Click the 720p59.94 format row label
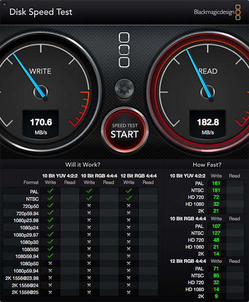The width and height of the screenshot is (249, 302). [x=27, y=213]
